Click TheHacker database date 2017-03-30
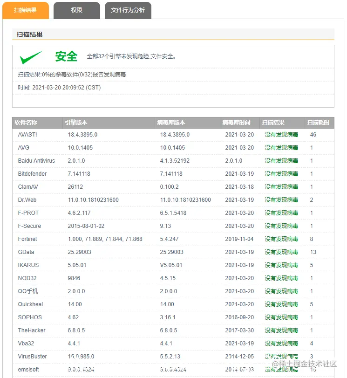 [x=239, y=330]
